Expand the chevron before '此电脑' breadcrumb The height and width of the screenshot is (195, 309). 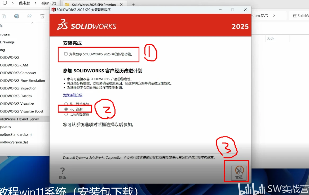click(x=13, y=3)
